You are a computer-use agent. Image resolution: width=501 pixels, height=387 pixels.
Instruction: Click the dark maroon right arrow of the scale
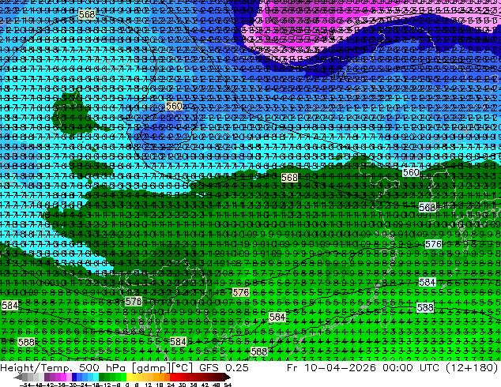point(228,377)
